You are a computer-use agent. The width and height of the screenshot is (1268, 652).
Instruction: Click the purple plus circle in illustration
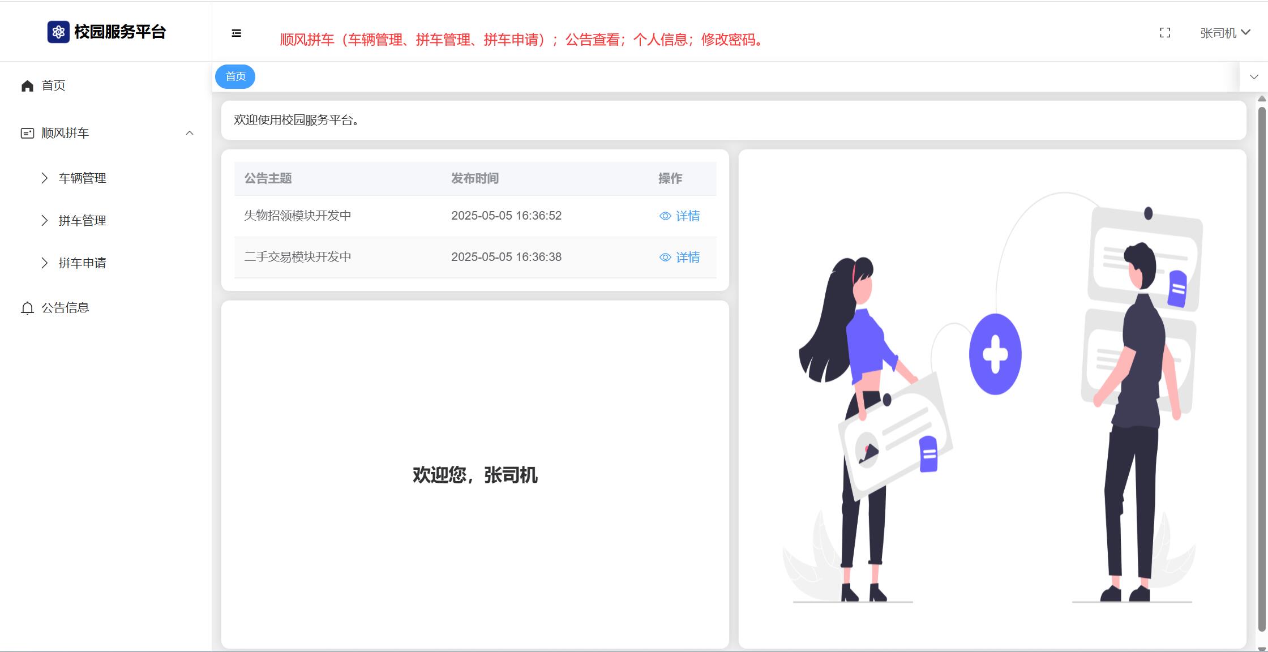click(995, 354)
